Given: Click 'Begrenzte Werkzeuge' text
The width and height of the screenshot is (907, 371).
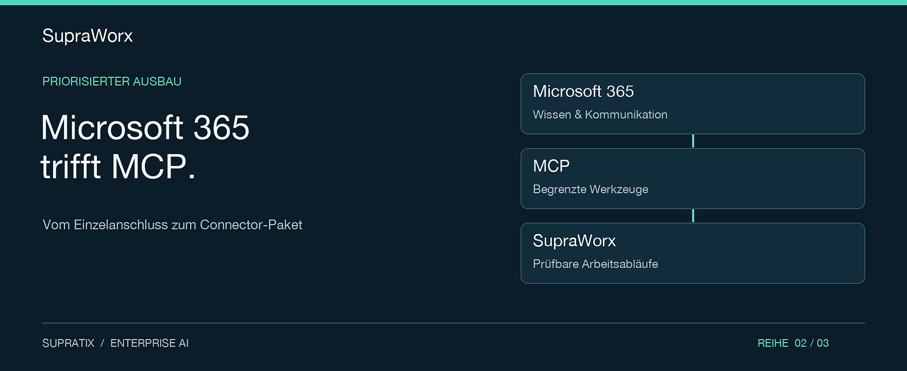Looking at the screenshot, I should 591,189.
